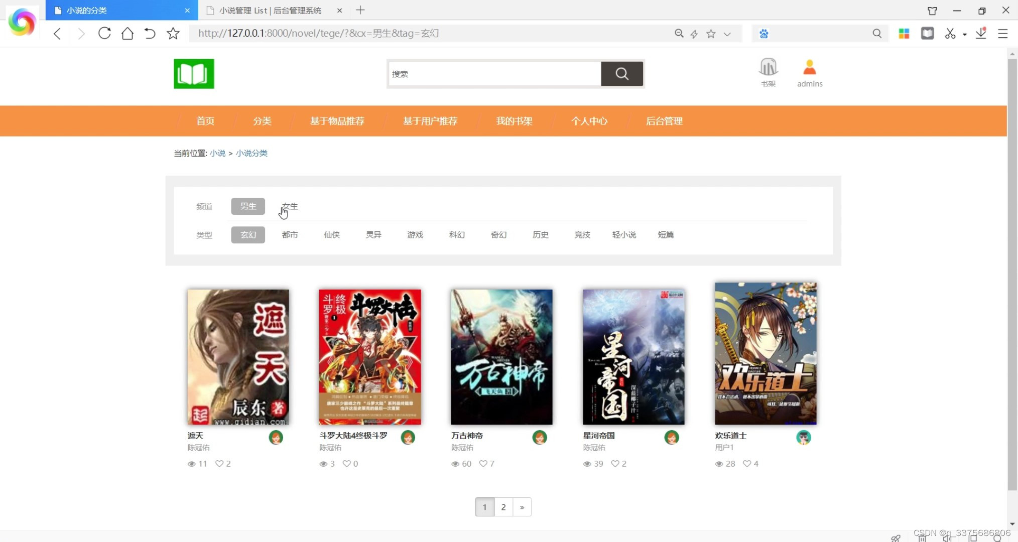Image resolution: width=1018 pixels, height=542 pixels.
Task: Click the green book site logo
Action: tap(194, 74)
